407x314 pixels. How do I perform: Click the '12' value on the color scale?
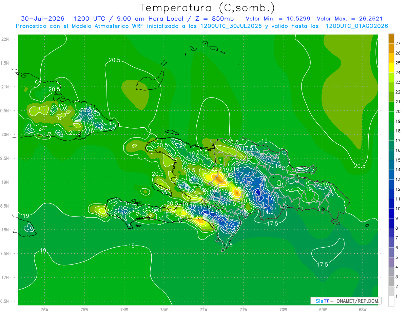[x=398, y=189]
